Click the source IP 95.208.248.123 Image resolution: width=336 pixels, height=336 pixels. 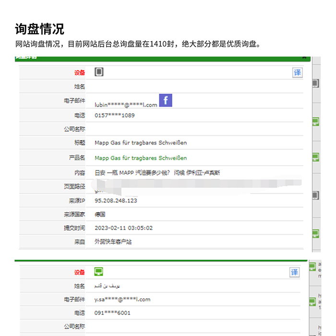click(x=116, y=201)
